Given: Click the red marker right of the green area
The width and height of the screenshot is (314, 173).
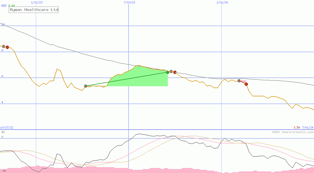Looking at the screenshot, I should tap(175, 72).
